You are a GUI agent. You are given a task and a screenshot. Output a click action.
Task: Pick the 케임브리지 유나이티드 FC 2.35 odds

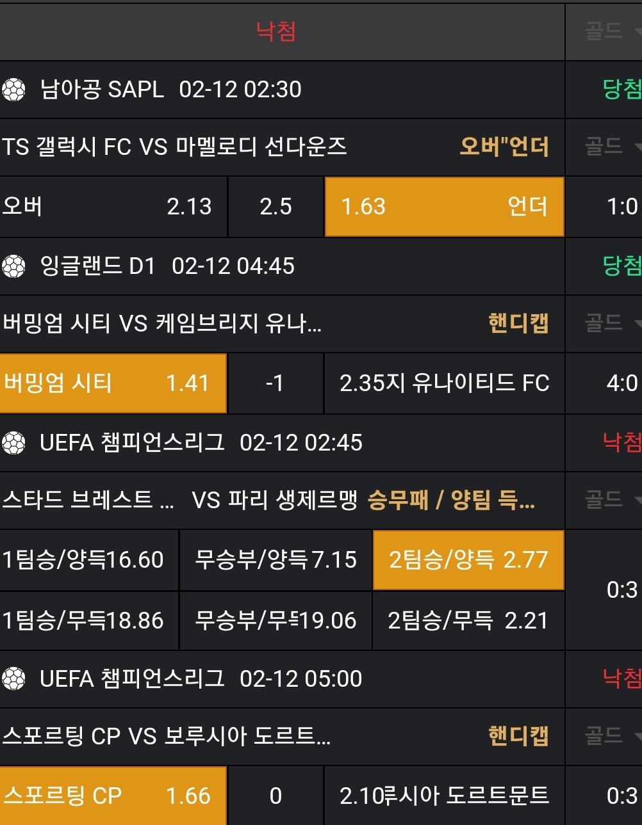click(444, 383)
